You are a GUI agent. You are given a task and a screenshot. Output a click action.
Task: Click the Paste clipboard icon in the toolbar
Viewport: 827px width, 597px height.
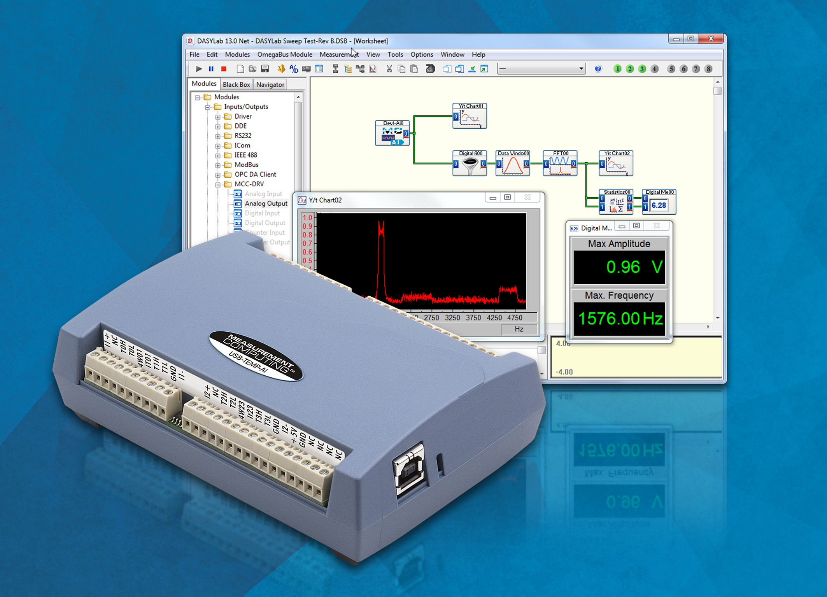(x=414, y=69)
